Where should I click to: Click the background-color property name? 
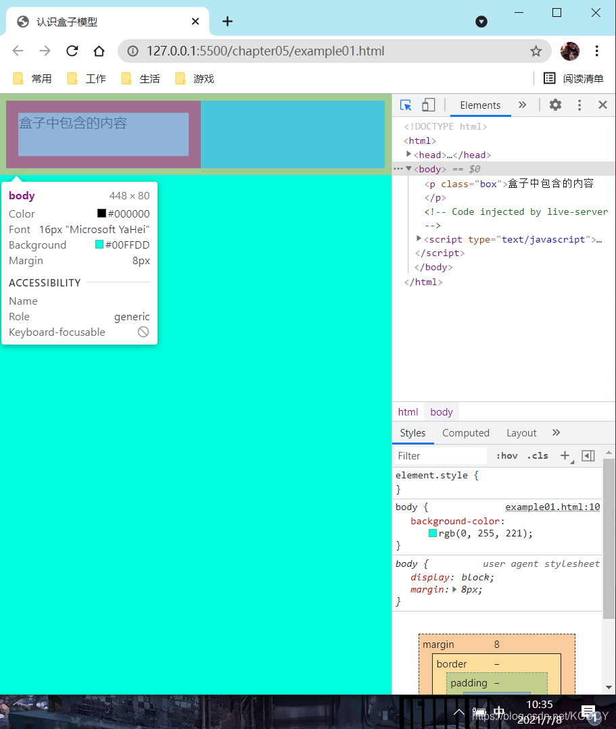[455, 521]
